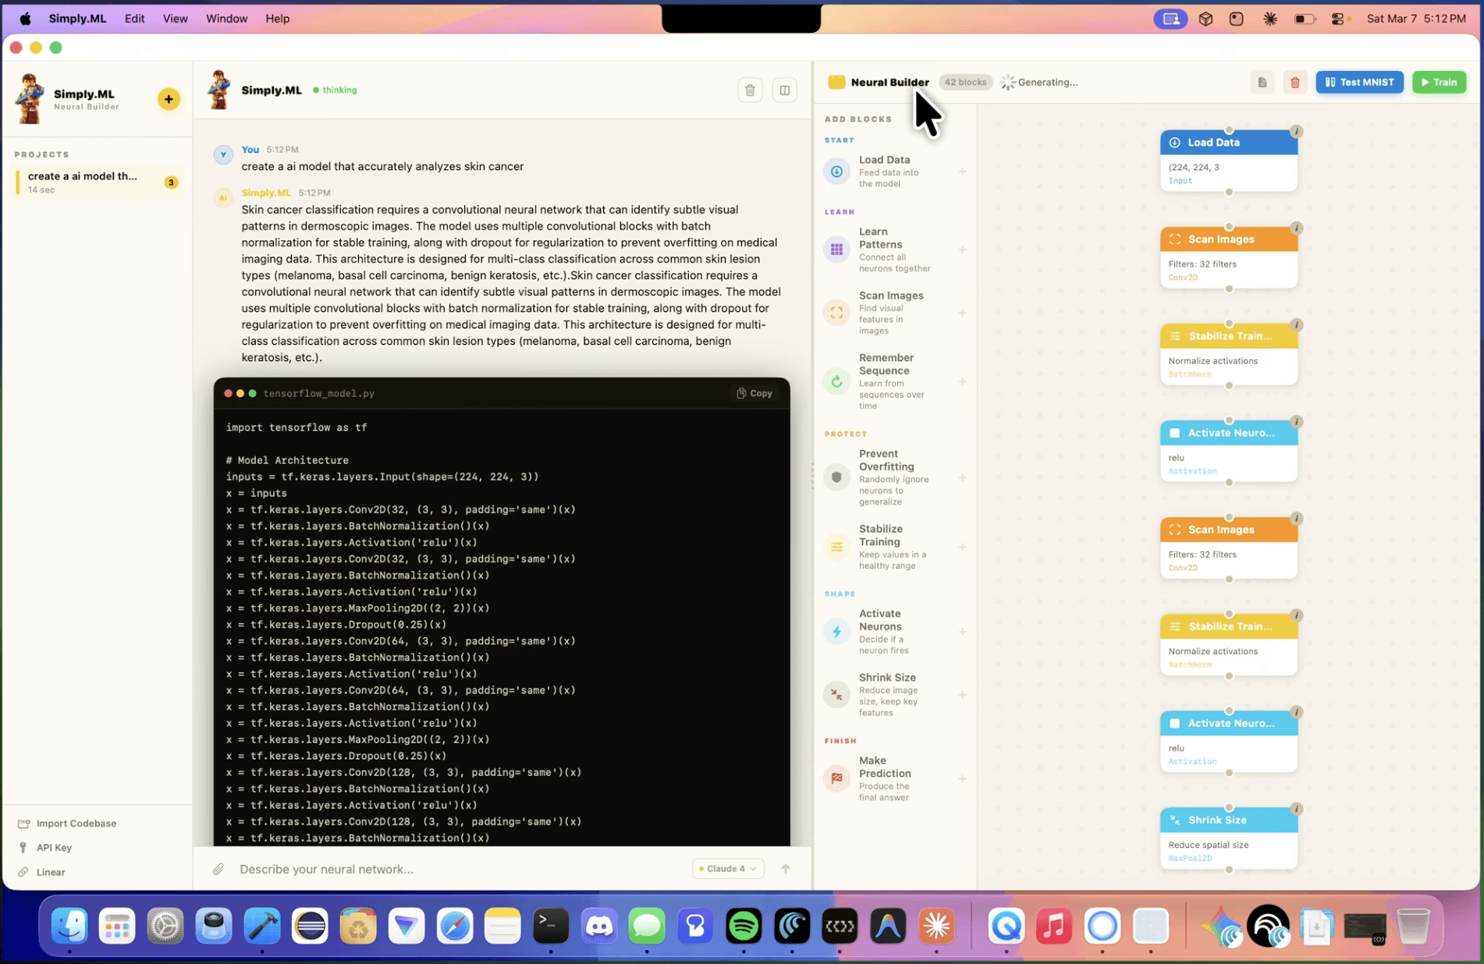Click the Train button
The width and height of the screenshot is (1484, 964).
(x=1440, y=82)
